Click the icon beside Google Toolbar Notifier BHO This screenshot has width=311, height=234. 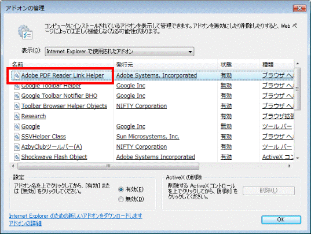pyautogui.click(x=17, y=96)
